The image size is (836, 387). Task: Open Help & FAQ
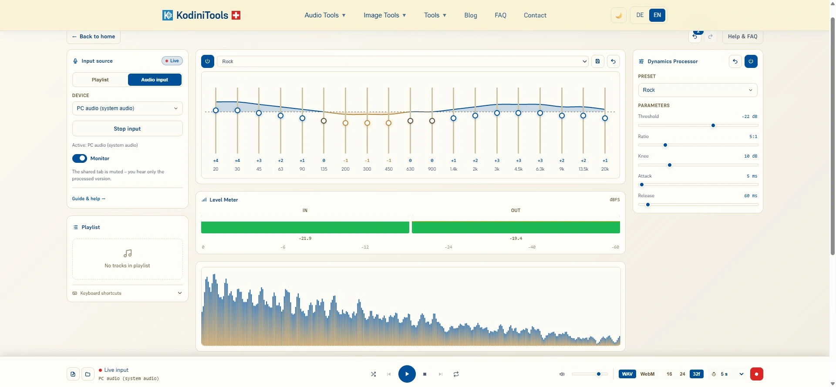743,37
